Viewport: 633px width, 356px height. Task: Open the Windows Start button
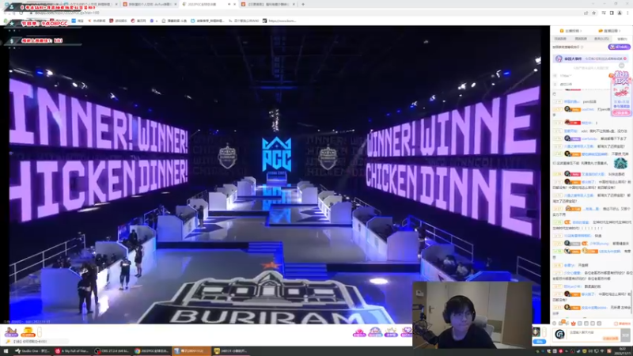click(x=6, y=351)
